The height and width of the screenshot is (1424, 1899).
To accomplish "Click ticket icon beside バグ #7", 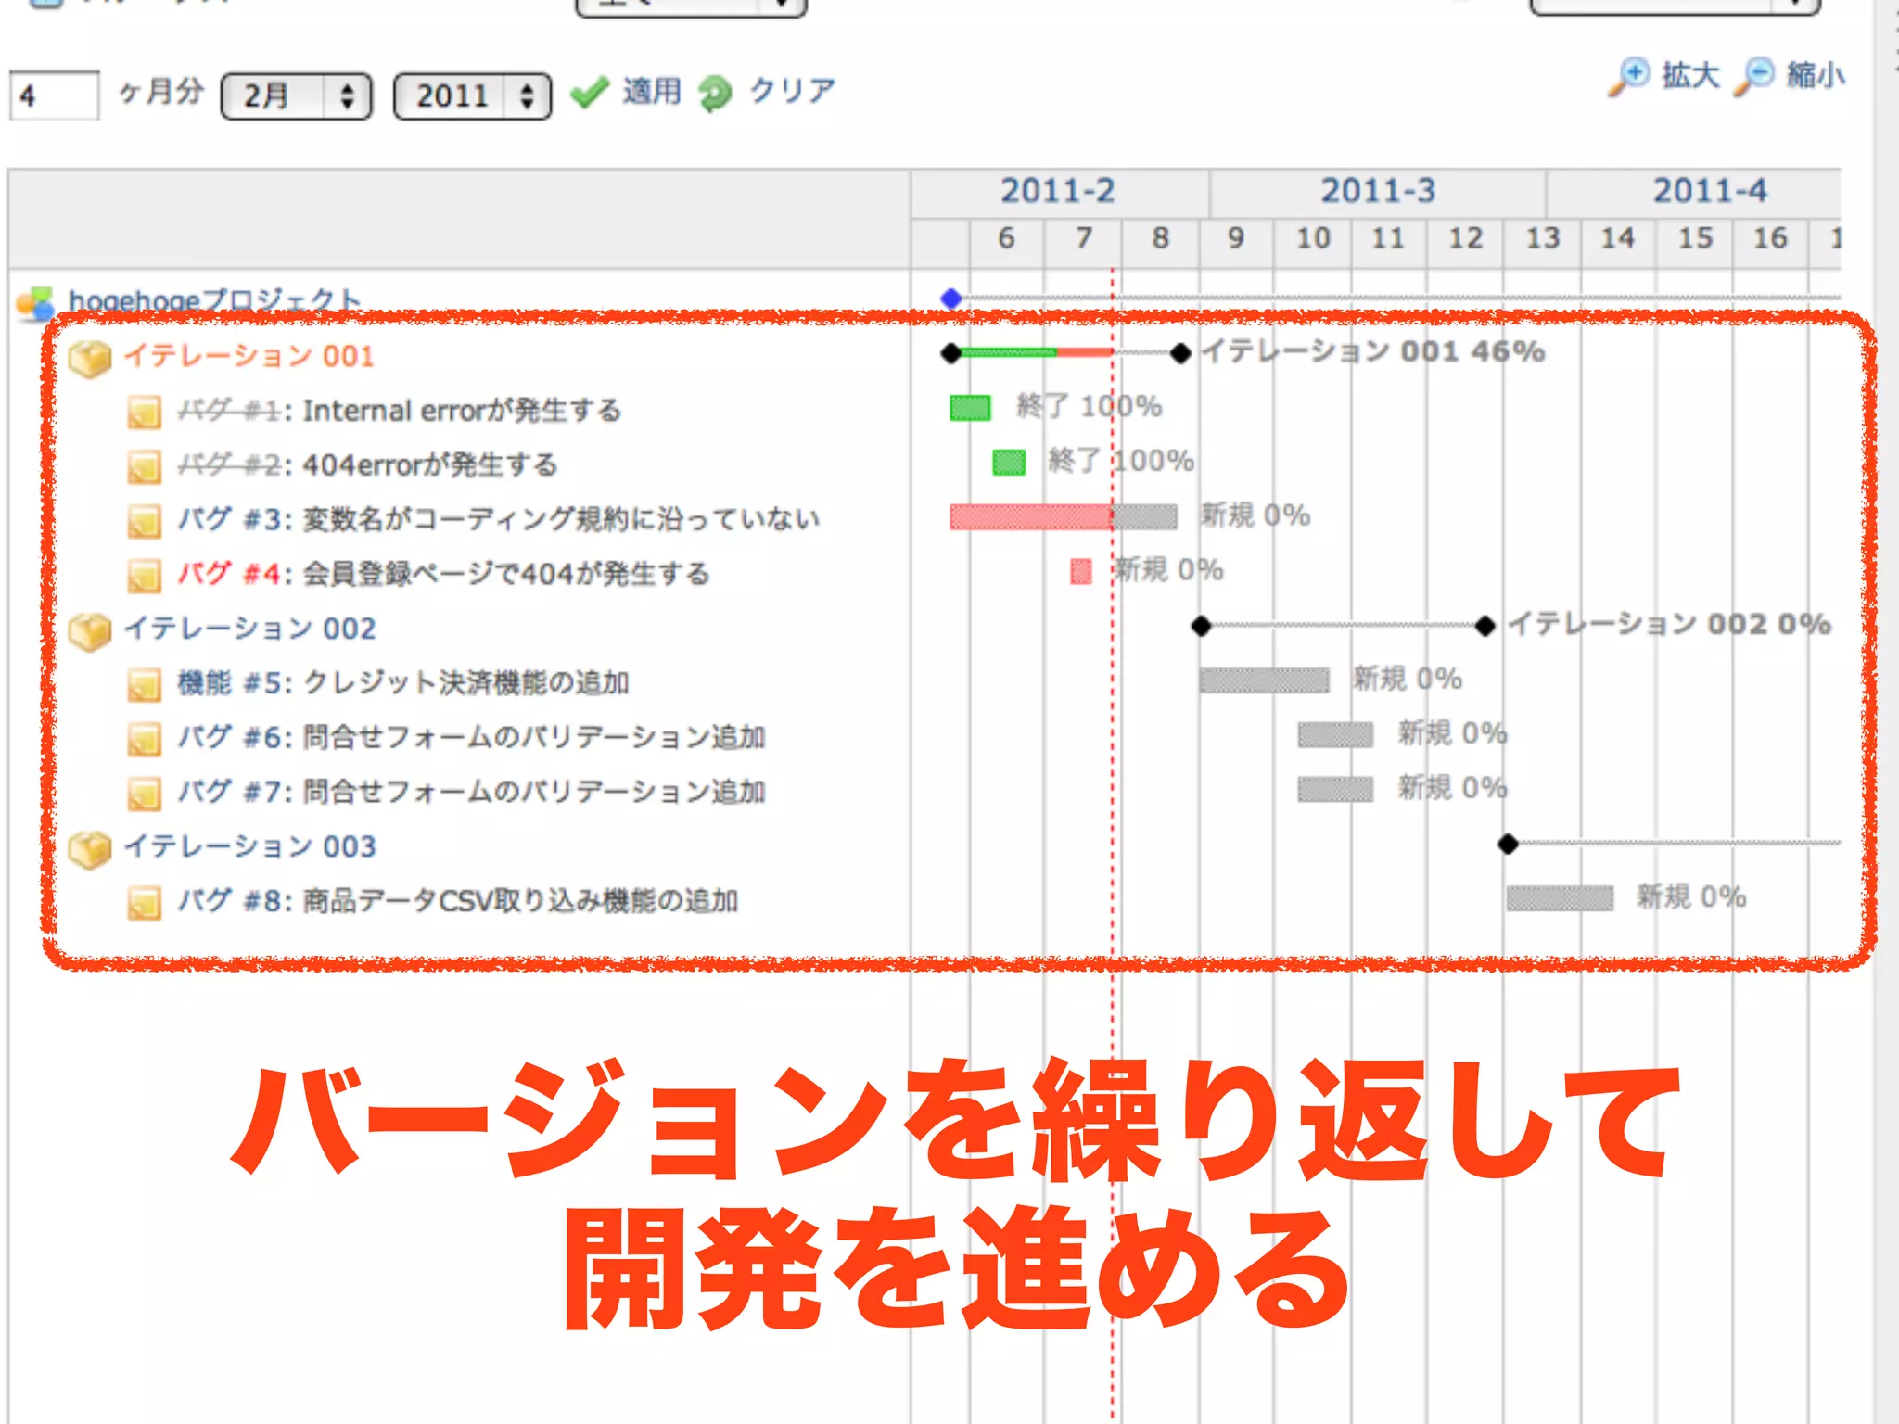I will 144,794.
